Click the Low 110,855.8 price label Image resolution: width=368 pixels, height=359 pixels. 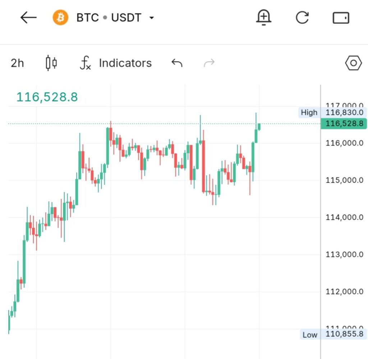333,335
